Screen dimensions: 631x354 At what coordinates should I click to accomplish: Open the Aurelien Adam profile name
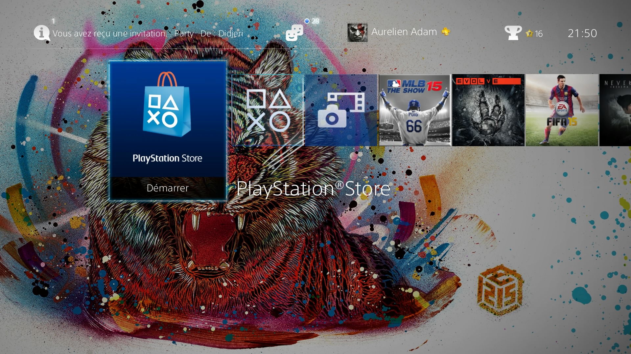coord(404,32)
